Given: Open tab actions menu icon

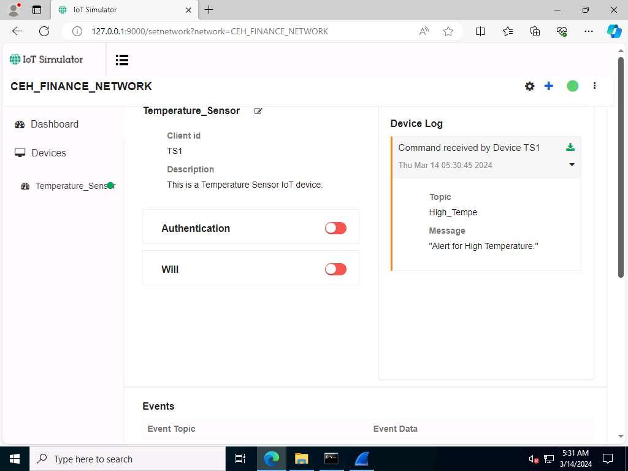Looking at the screenshot, I should tap(36, 10).
